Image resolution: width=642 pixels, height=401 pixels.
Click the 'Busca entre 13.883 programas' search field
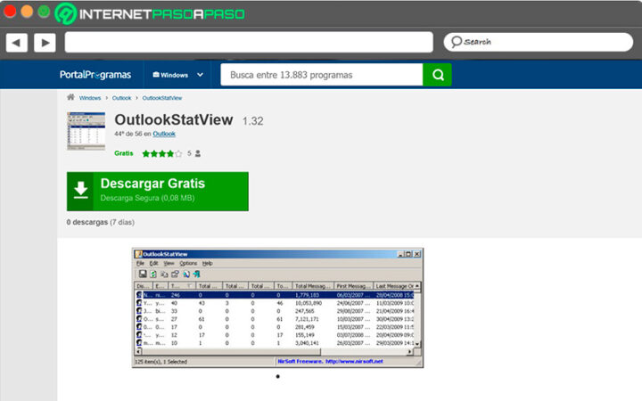click(x=321, y=75)
